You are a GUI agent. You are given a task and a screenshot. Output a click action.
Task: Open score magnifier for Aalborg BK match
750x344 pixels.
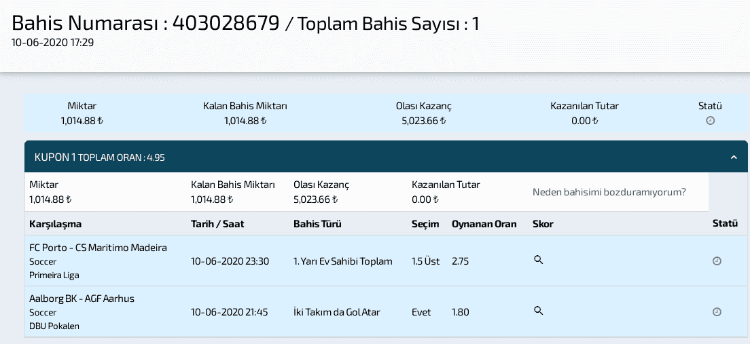pos(539,311)
